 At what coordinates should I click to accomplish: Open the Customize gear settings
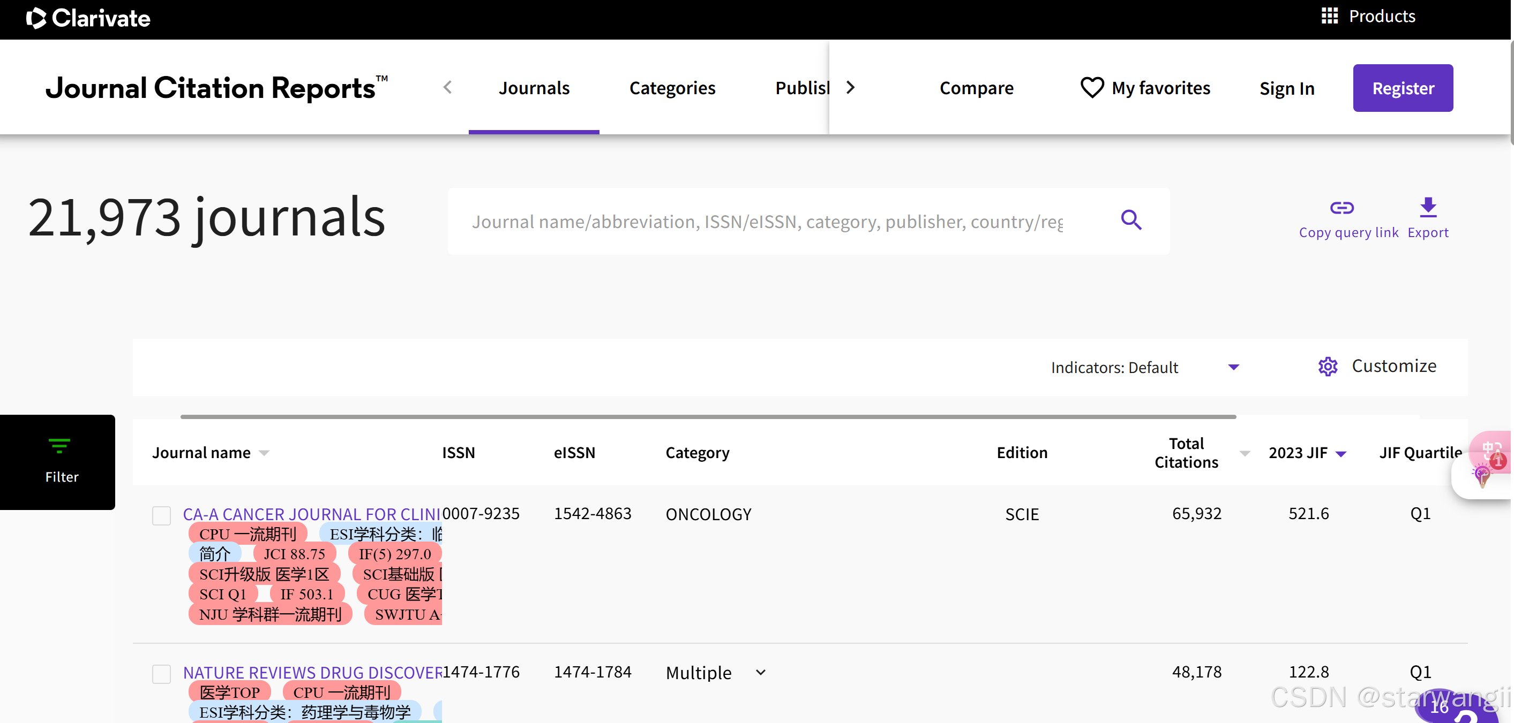click(x=1328, y=367)
